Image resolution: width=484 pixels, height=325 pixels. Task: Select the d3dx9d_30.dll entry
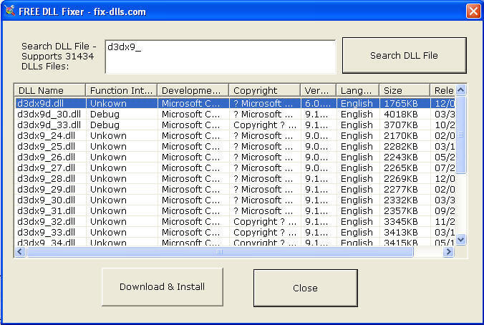49,114
